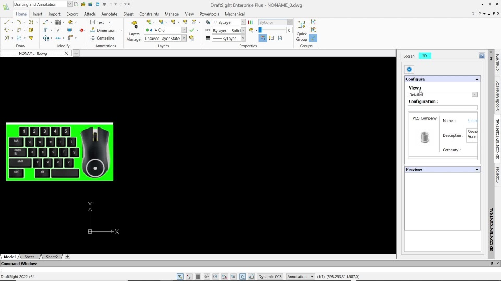Toggle Dynamic CCS button
This screenshot has height=281, width=501.
[270, 276]
